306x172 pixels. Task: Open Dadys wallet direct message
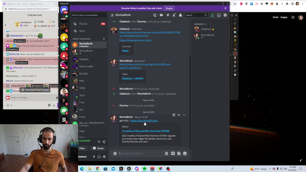coord(89,66)
